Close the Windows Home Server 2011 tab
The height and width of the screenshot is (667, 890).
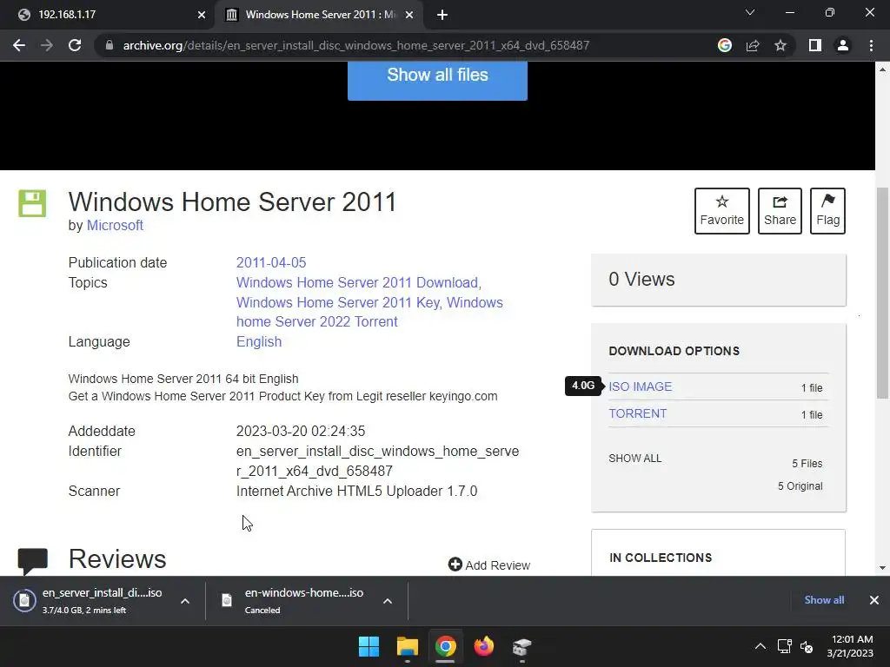pyautogui.click(x=409, y=15)
